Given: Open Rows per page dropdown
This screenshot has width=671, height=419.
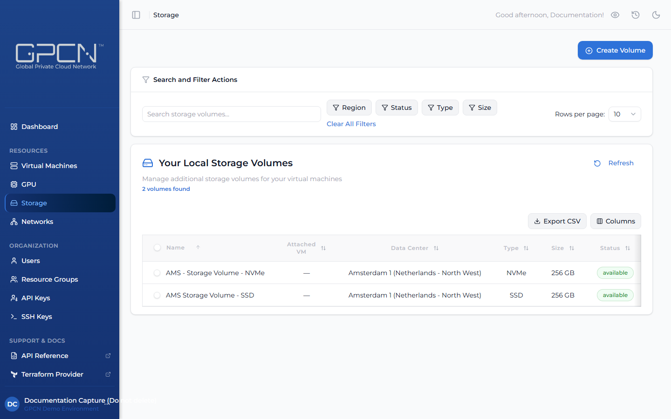Looking at the screenshot, I should pyautogui.click(x=625, y=114).
